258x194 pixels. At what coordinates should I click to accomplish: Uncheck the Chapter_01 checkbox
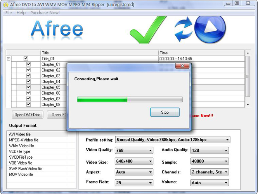28,64
